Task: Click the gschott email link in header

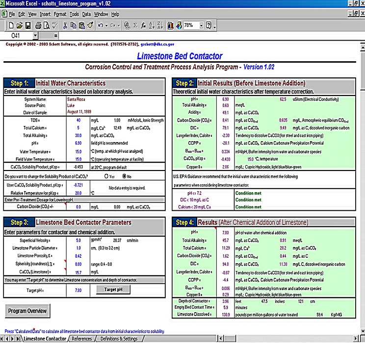Action: [x=156, y=44]
